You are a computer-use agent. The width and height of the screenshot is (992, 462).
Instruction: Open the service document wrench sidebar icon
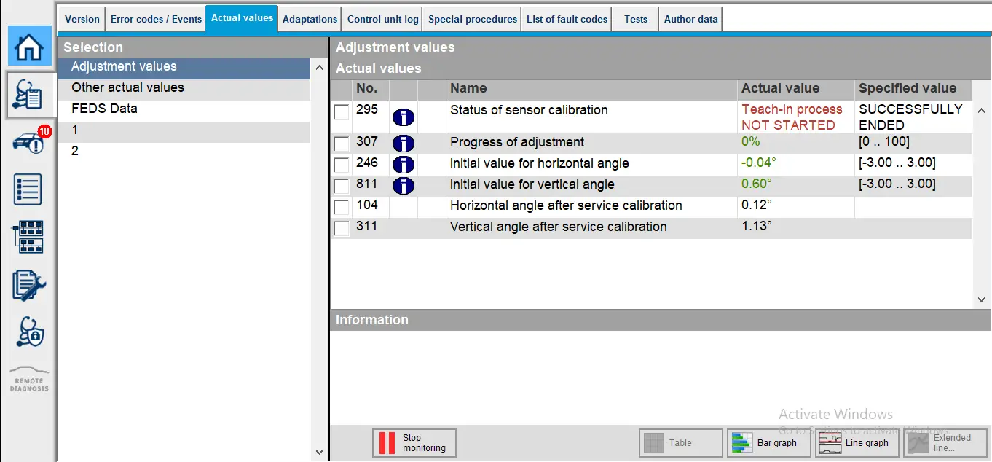(x=29, y=285)
